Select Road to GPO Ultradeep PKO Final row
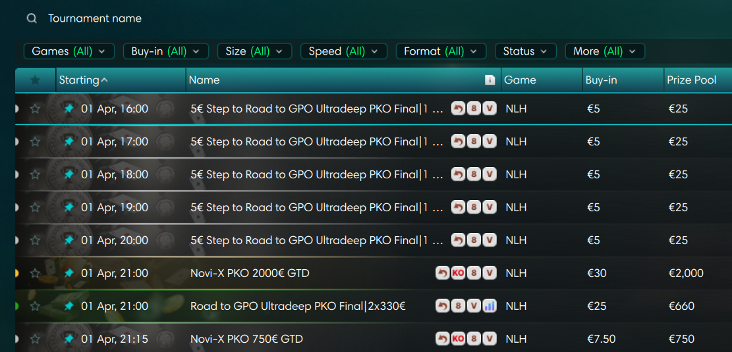Viewport: 732px width, 352px height. pyautogui.click(x=297, y=306)
